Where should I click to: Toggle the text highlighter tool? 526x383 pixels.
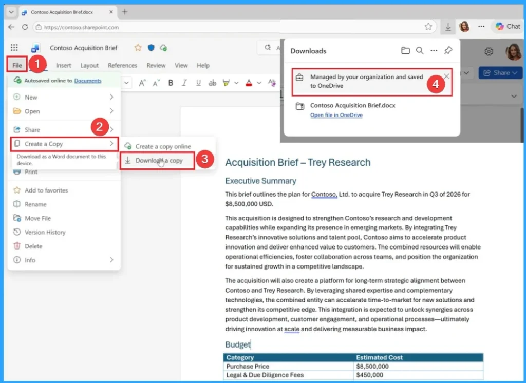coord(226,82)
